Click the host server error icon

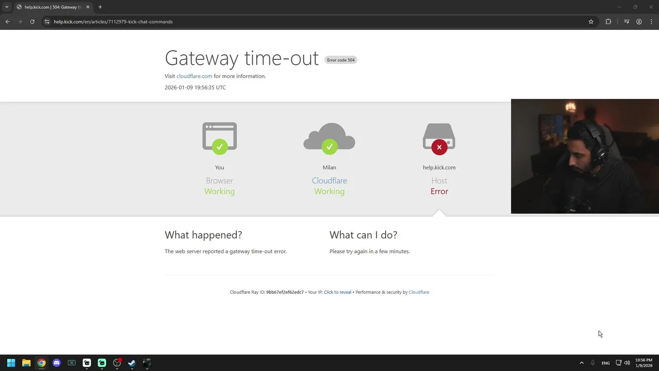(x=439, y=138)
